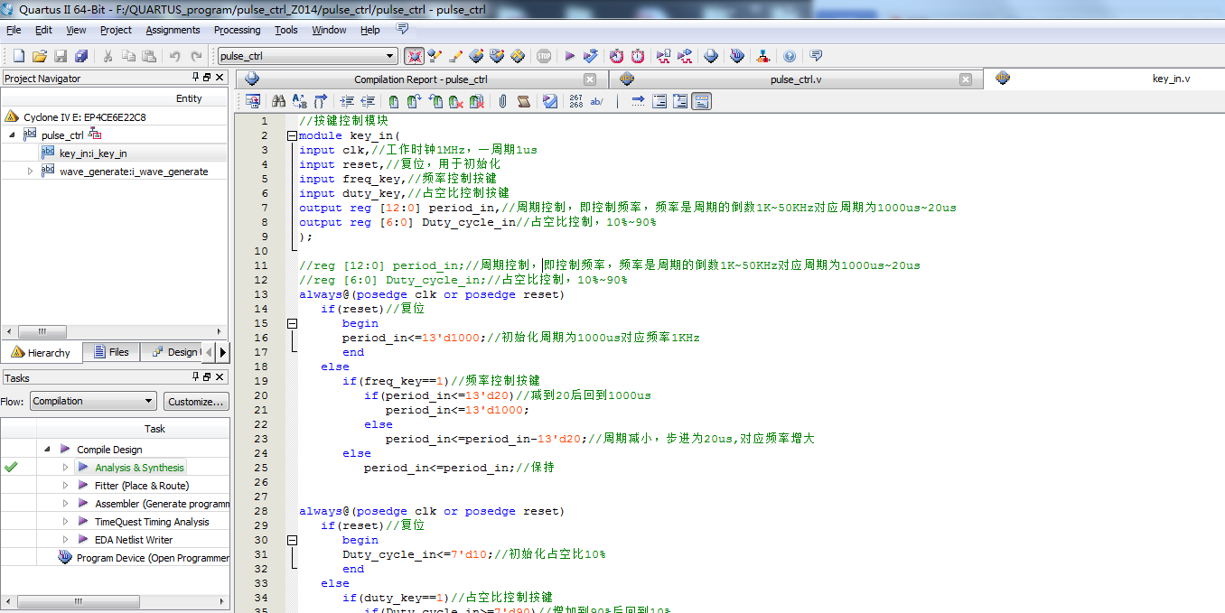Start compilation with the purple play icon
This screenshot has height=613, width=1225.
[570, 56]
